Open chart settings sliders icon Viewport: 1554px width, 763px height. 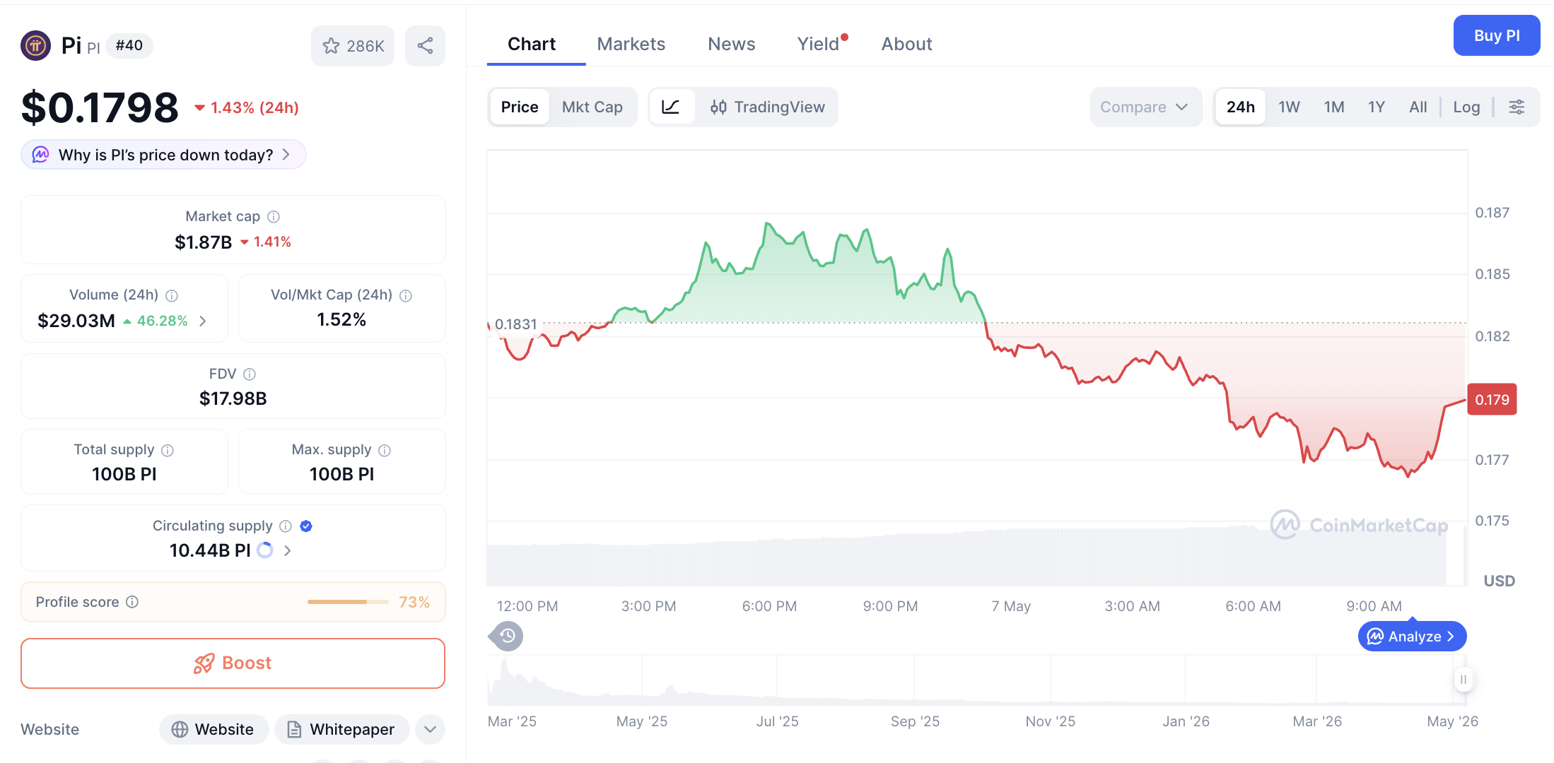point(1517,107)
